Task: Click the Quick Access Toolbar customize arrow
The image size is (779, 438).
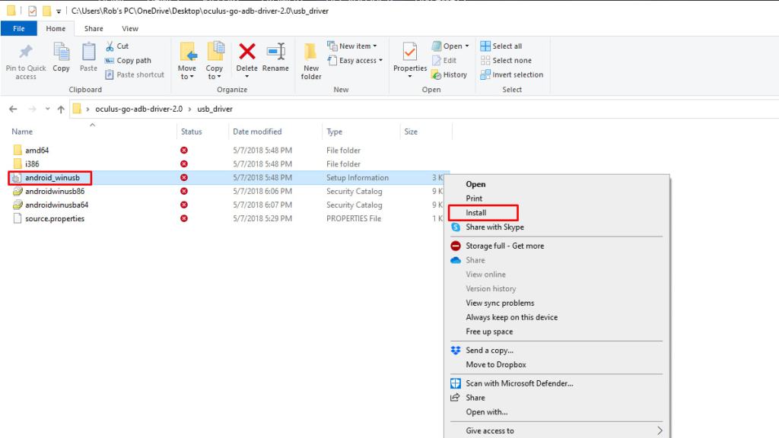Action: click(59, 11)
